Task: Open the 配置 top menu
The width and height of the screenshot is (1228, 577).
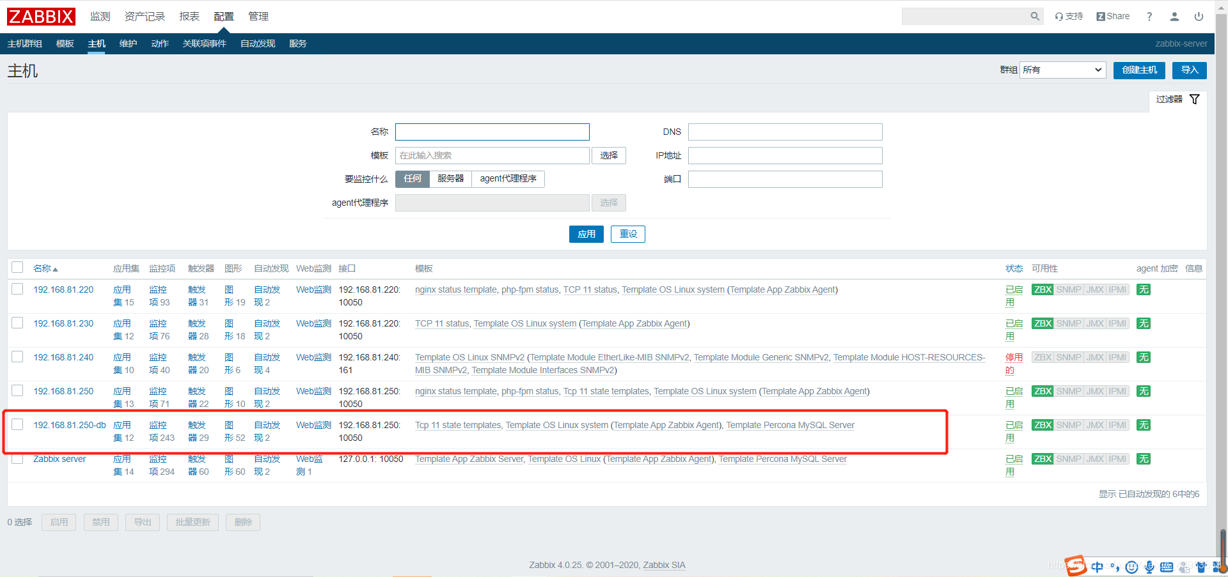Action: 224,17
